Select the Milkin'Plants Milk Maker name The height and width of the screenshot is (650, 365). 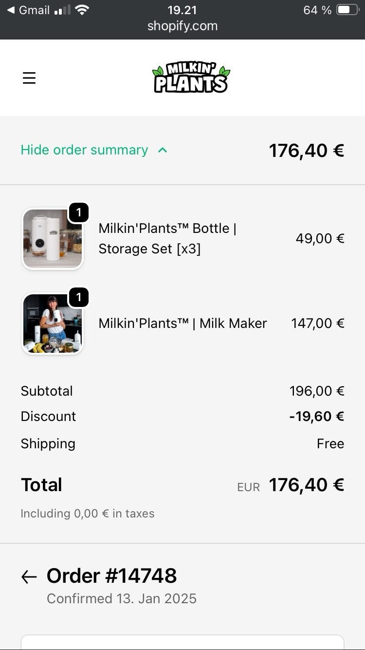(x=182, y=323)
